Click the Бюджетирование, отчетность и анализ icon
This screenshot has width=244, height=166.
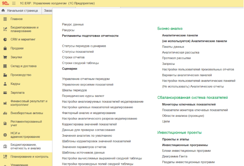(5, 146)
